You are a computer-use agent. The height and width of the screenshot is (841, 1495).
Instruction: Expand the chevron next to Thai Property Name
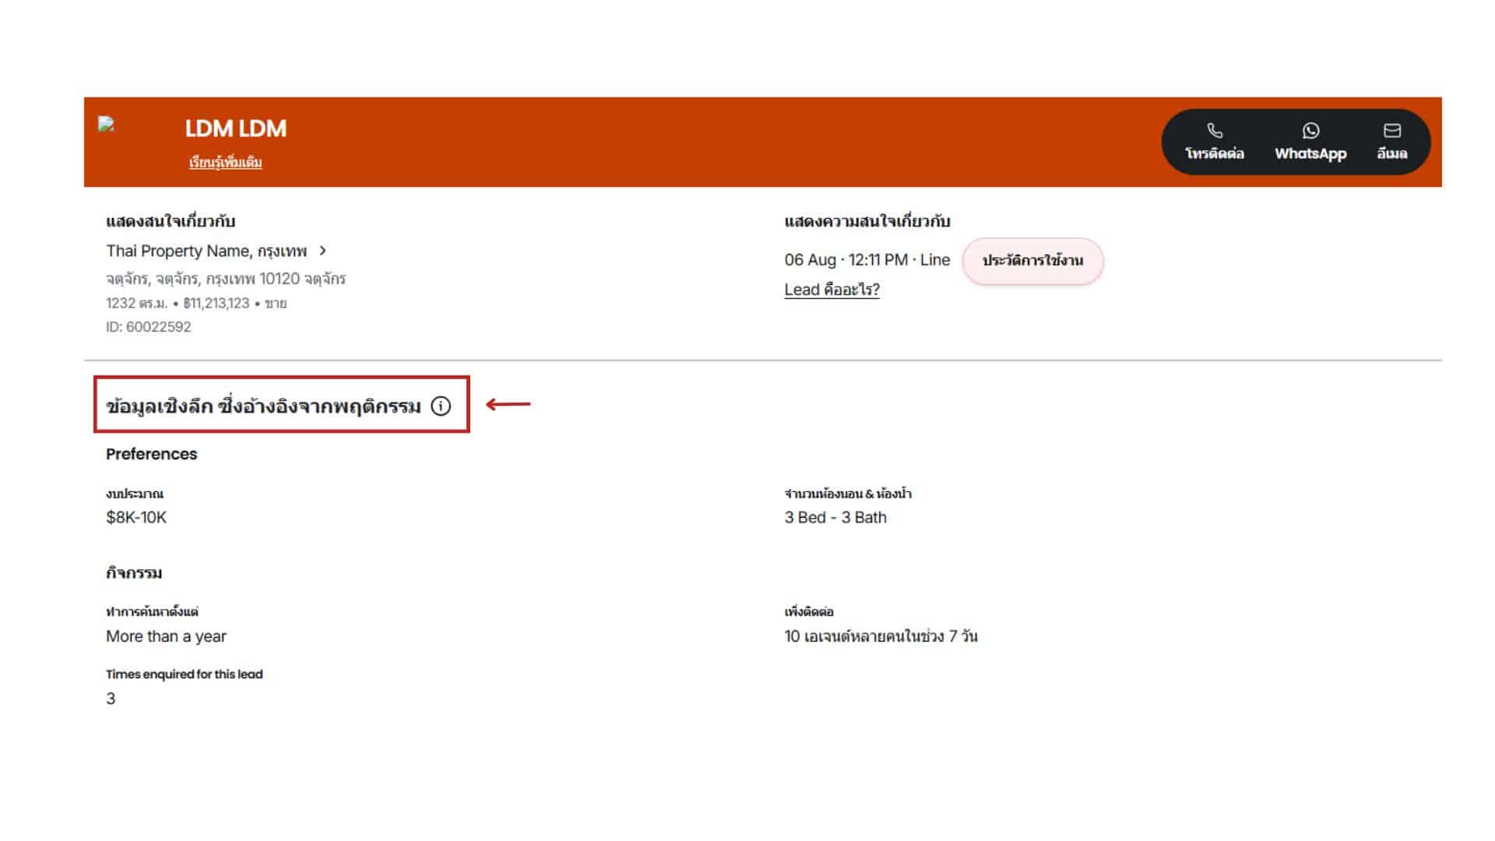322,251
